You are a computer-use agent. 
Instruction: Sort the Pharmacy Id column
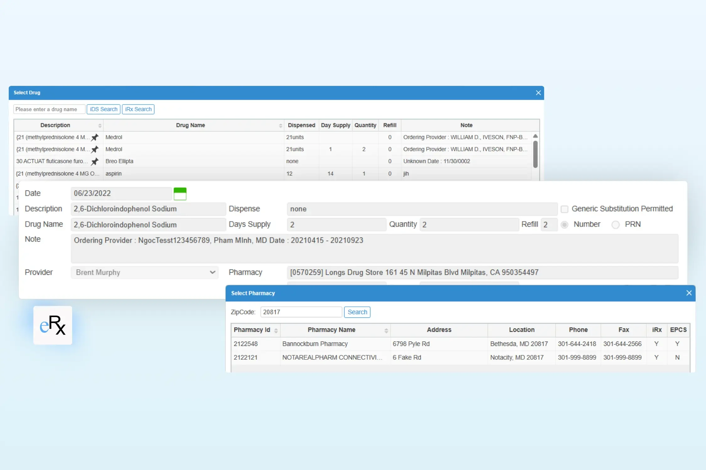click(x=276, y=330)
